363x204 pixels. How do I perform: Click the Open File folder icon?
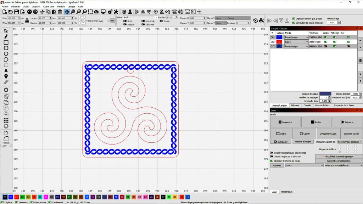point(11,12)
